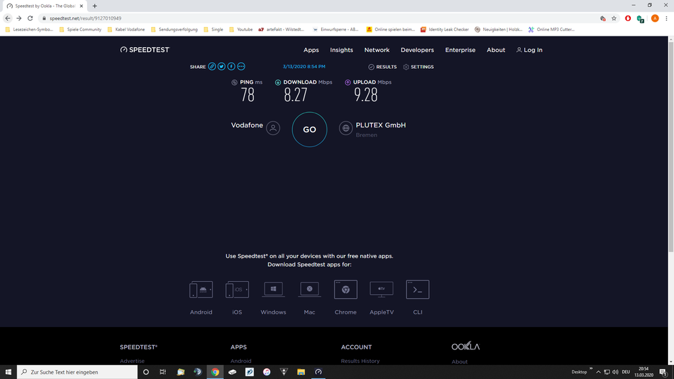The image size is (674, 379).
Task: Open Task View on taskbar
Action: [163, 372]
